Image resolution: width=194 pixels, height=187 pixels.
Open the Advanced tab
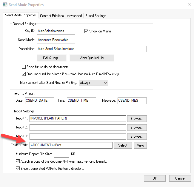74,16
